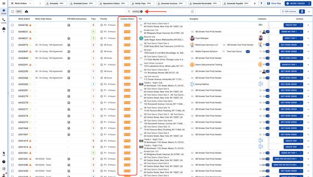
Task: Click the Pending status tag for 6541414
Action: point(127,147)
